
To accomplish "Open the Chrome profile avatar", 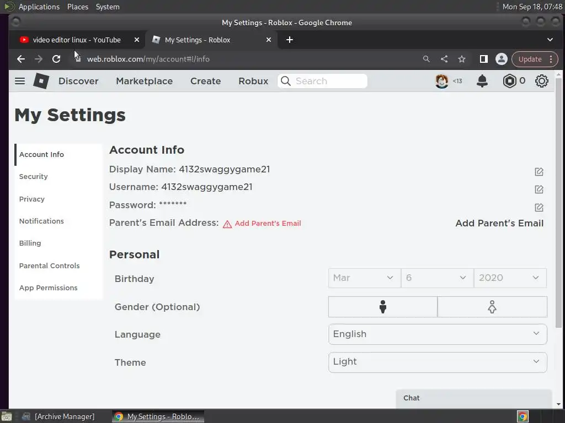I will 501,59.
